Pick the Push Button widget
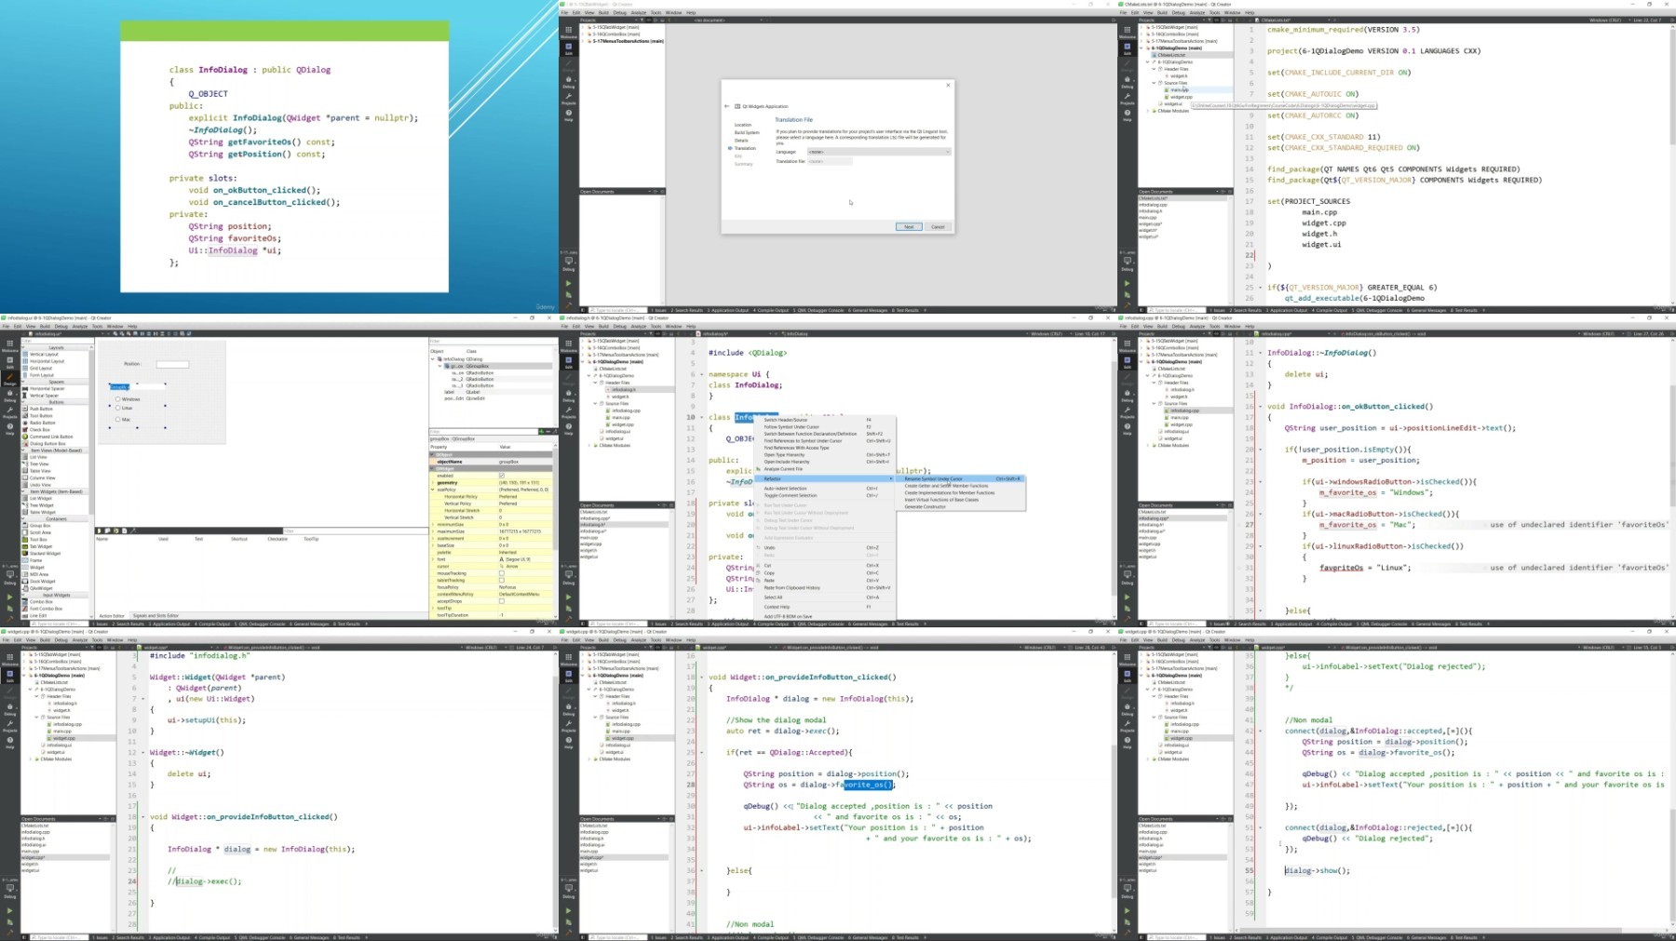This screenshot has height=941, width=1676. [x=41, y=409]
